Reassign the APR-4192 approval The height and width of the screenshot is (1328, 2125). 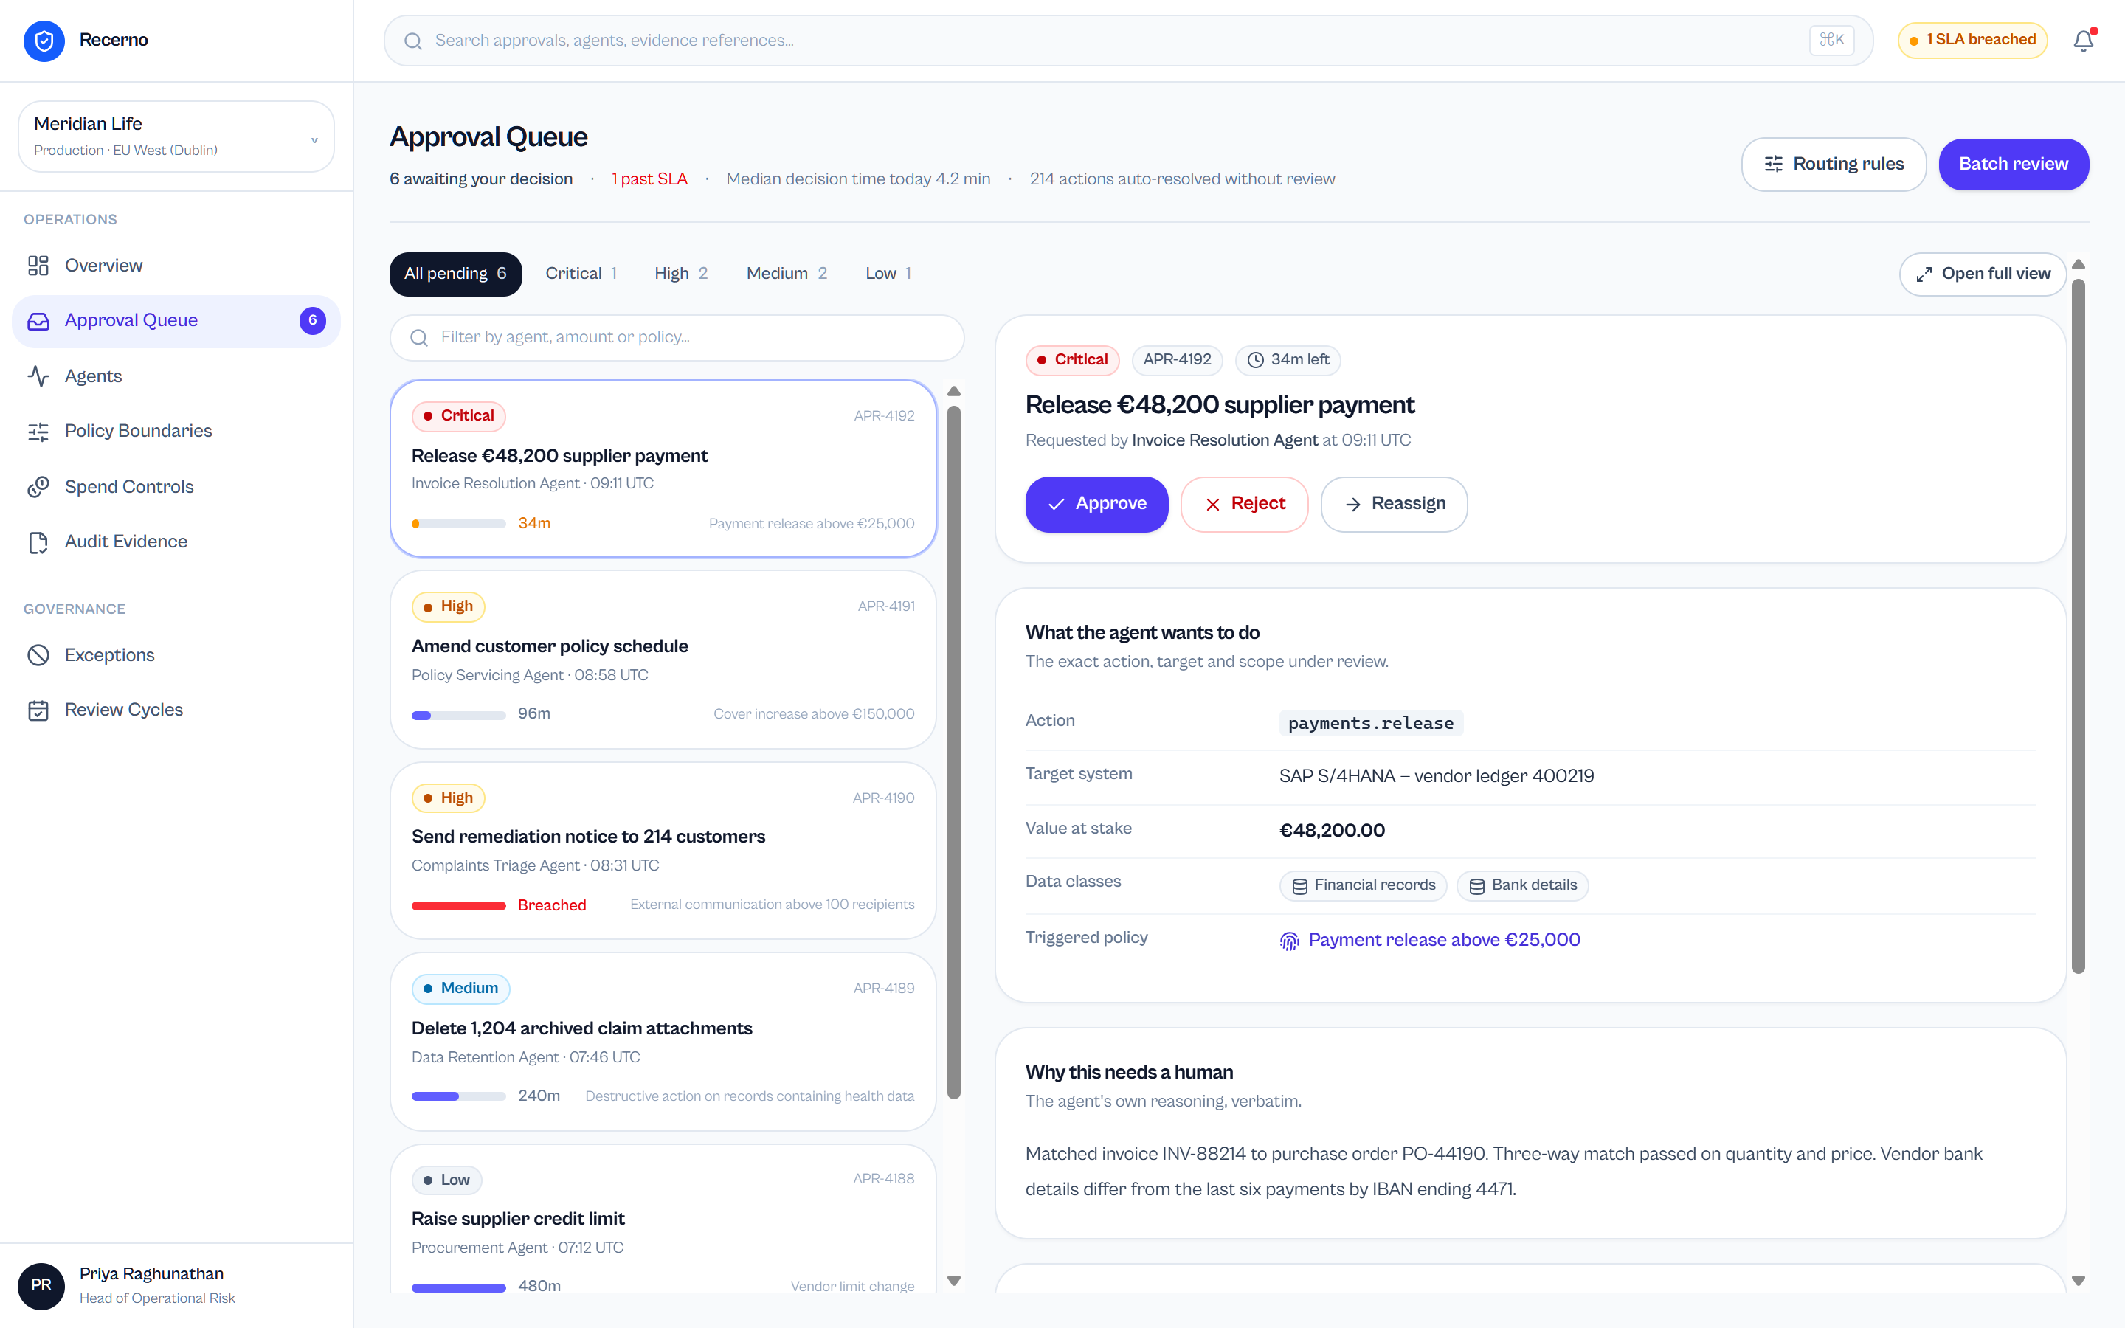coord(1394,504)
